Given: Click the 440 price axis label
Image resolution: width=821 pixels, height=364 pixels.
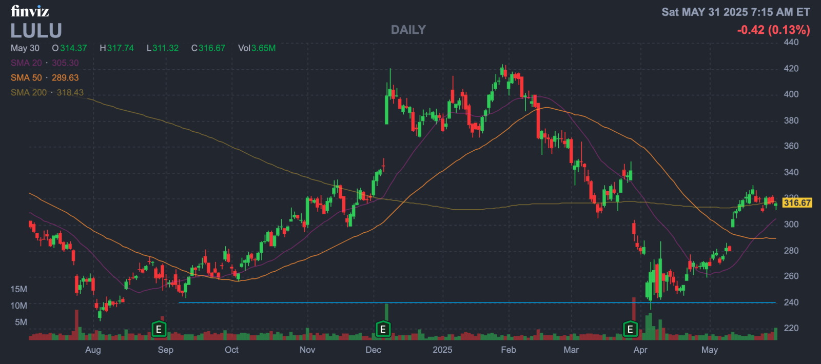Looking at the screenshot, I should [791, 42].
